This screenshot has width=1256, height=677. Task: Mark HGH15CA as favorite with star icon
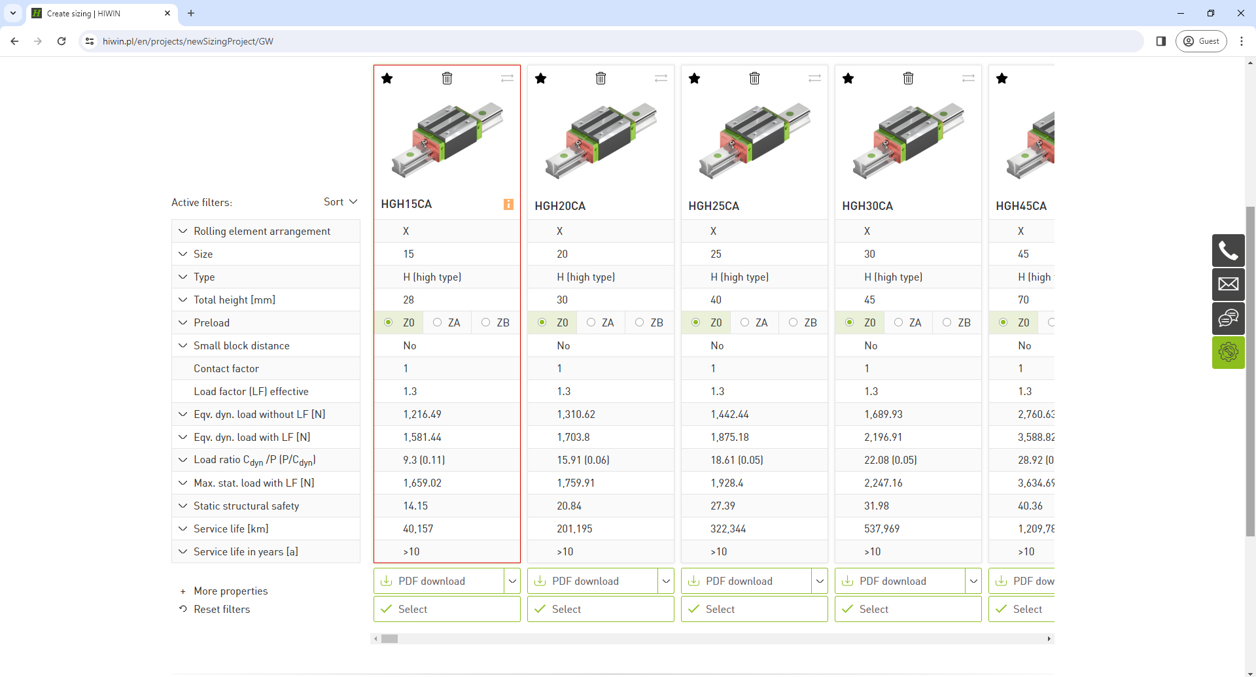(387, 78)
